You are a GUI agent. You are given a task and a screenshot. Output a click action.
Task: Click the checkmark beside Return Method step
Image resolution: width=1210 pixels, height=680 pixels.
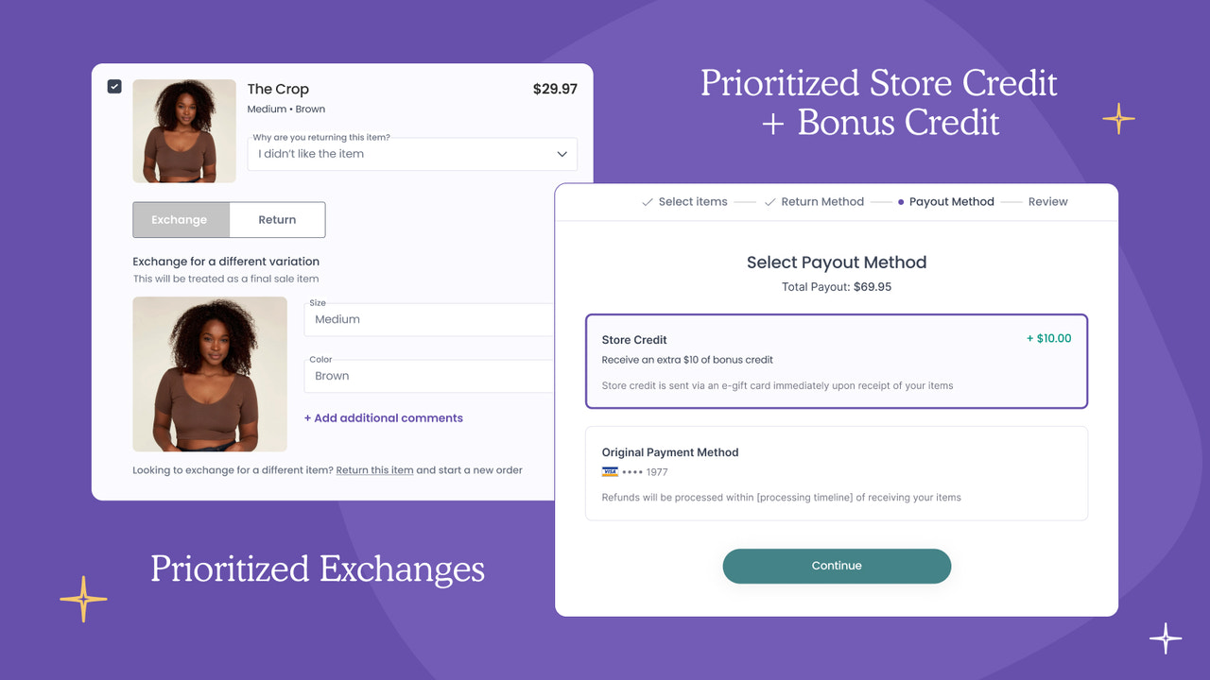[768, 201]
